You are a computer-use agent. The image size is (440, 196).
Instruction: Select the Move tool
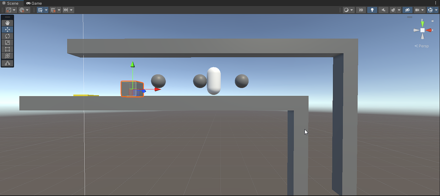click(x=8, y=29)
